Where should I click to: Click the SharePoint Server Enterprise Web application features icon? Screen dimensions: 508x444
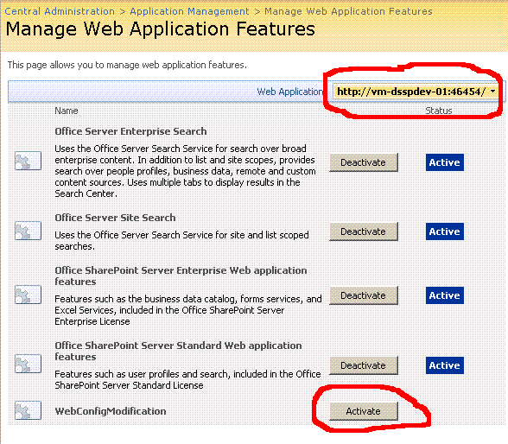click(x=28, y=295)
